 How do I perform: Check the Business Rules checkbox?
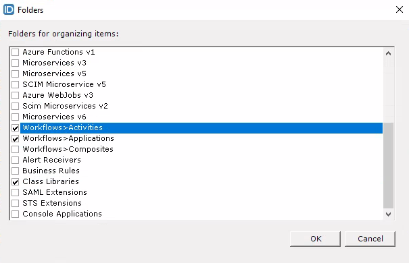(x=15, y=171)
